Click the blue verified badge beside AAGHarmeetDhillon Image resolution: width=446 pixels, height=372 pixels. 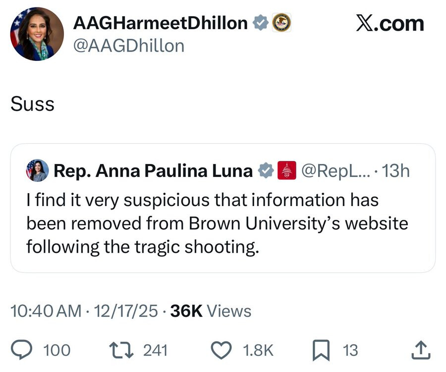point(261,23)
